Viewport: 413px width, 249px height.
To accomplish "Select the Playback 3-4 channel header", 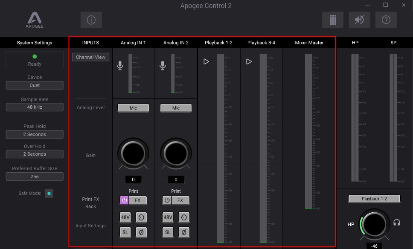I will click(261, 43).
